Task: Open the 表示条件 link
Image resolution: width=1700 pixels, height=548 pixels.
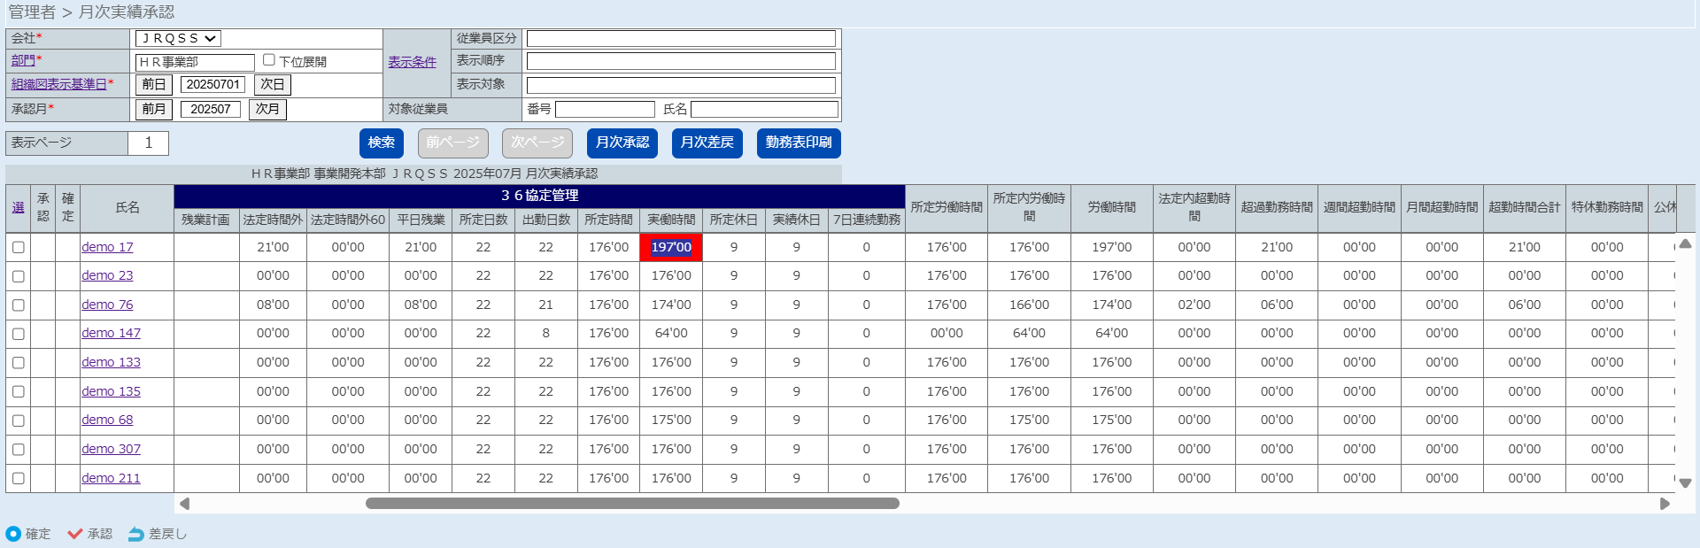Action: [412, 62]
